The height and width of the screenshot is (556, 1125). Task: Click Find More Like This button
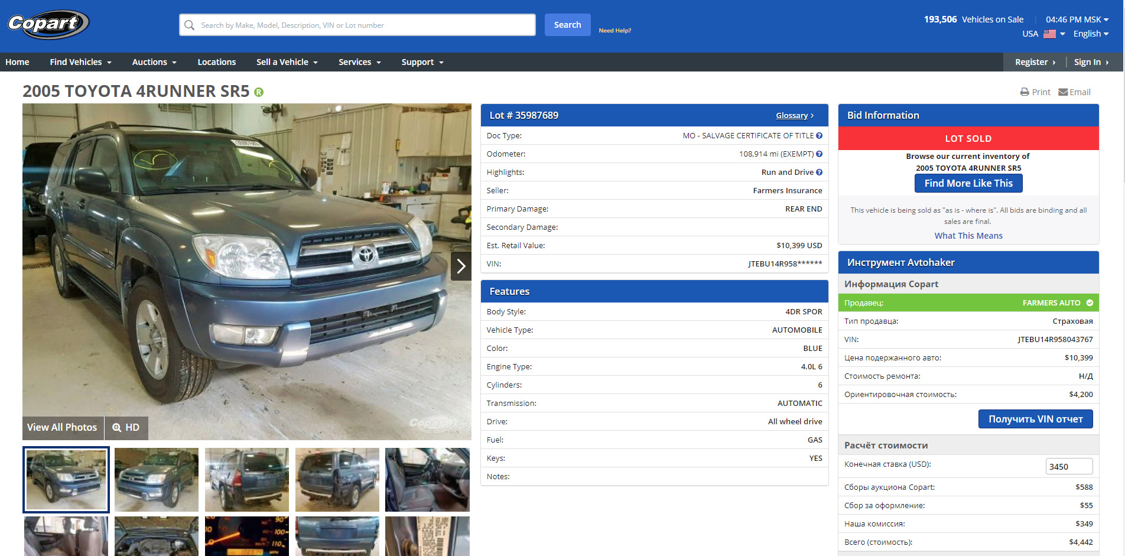tap(968, 183)
